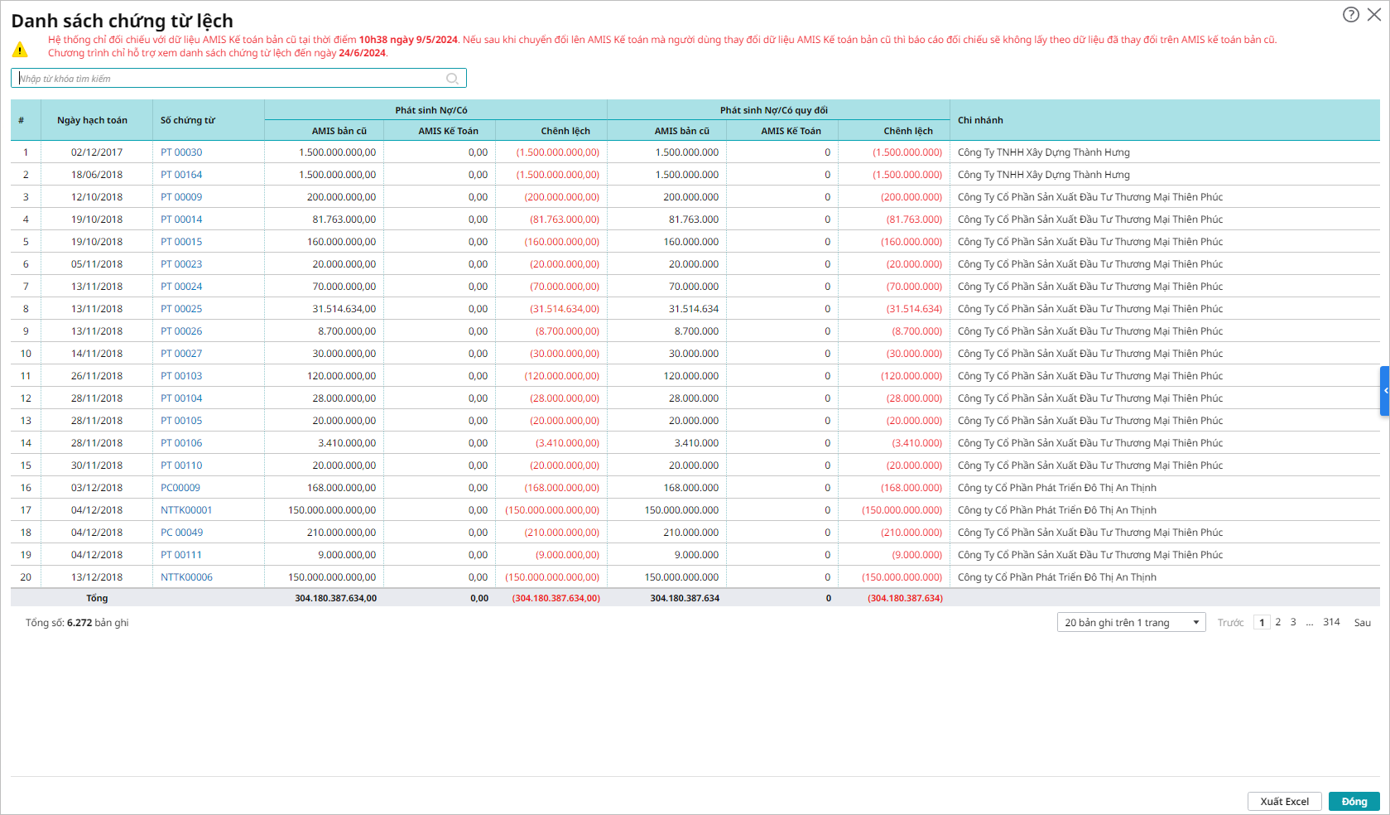Open voucher PC00009
The width and height of the screenshot is (1390, 815).
click(180, 488)
